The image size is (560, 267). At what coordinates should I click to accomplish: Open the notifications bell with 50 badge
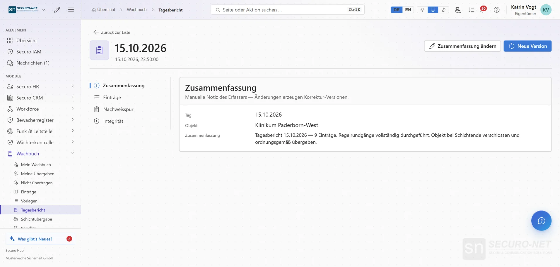(x=483, y=9)
